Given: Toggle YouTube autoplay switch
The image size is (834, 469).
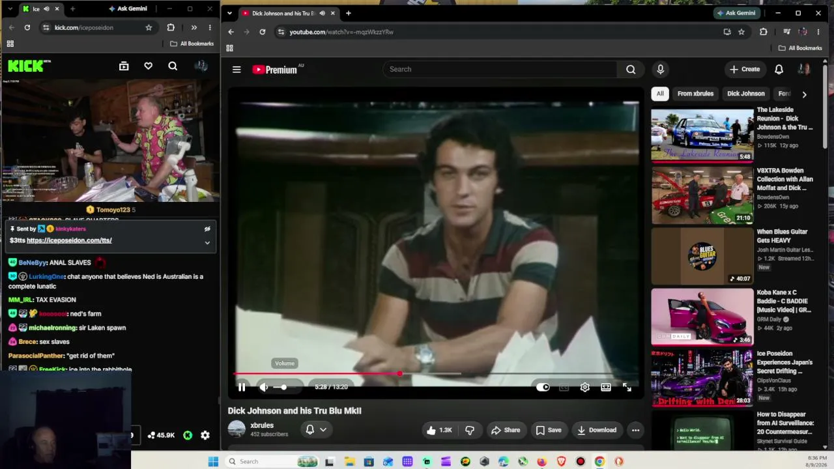Looking at the screenshot, I should pyautogui.click(x=543, y=387).
